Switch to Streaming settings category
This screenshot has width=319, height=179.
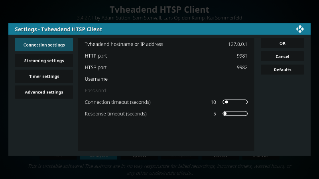[44, 60]
